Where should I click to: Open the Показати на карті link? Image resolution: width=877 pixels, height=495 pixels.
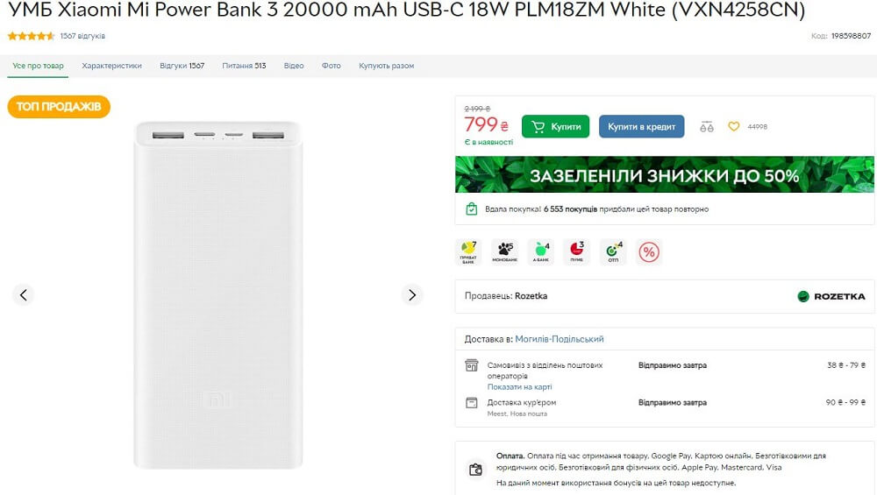click(x=519, y=386)
